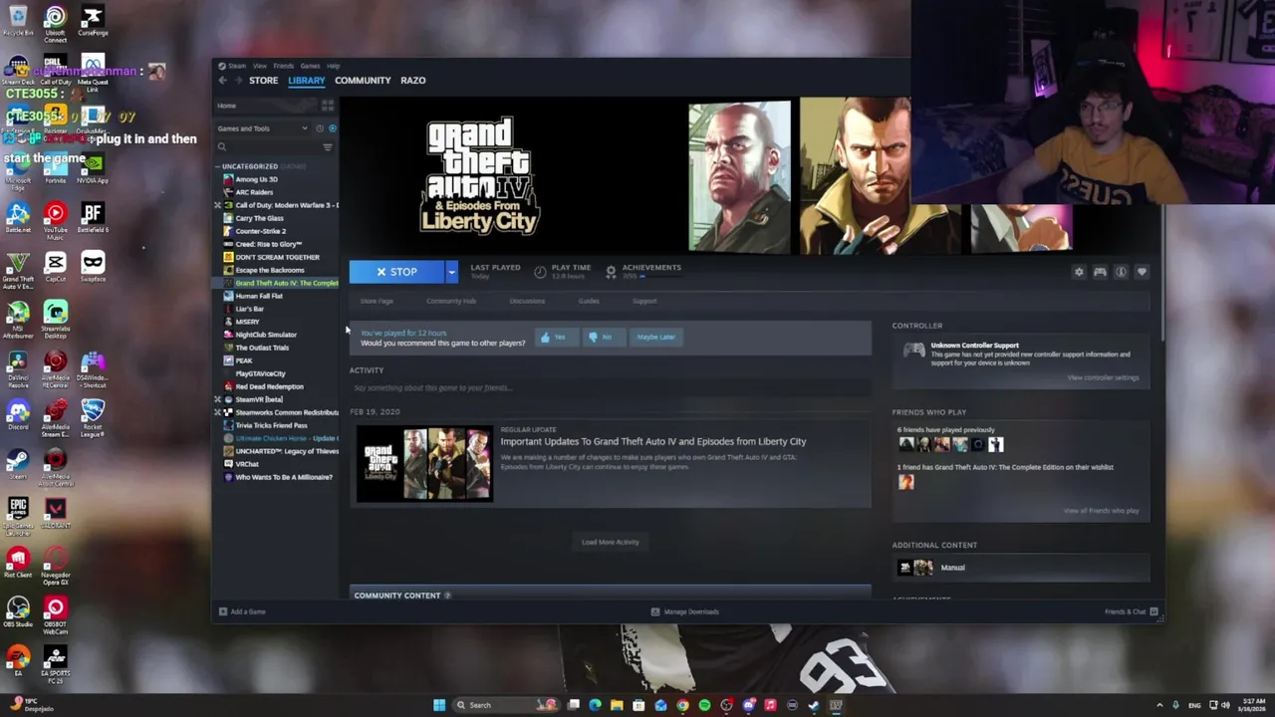Open Manage Downloads
The width and height of the screenshot is (1275, 717).
684,611
